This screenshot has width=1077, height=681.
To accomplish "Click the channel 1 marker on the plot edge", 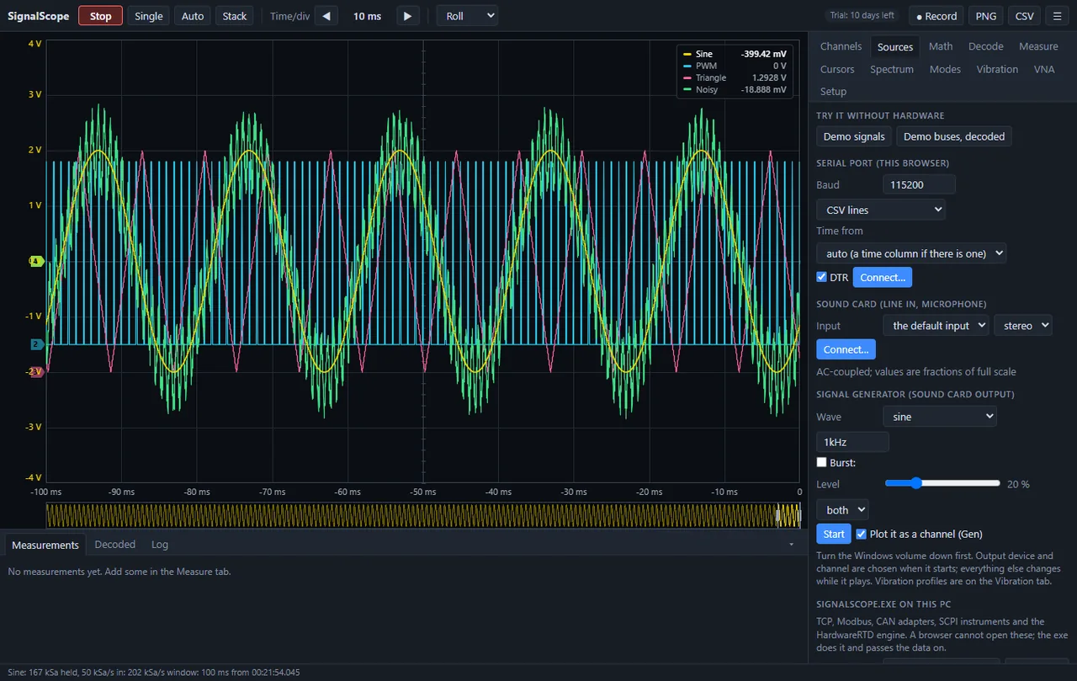I will click(x=36, y=261).
